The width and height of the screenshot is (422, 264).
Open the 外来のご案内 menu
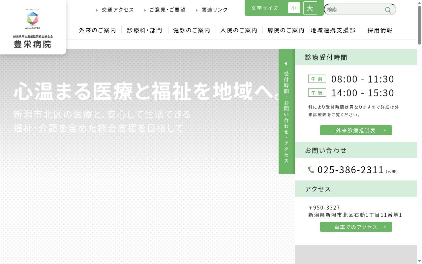tap(98, 30)
